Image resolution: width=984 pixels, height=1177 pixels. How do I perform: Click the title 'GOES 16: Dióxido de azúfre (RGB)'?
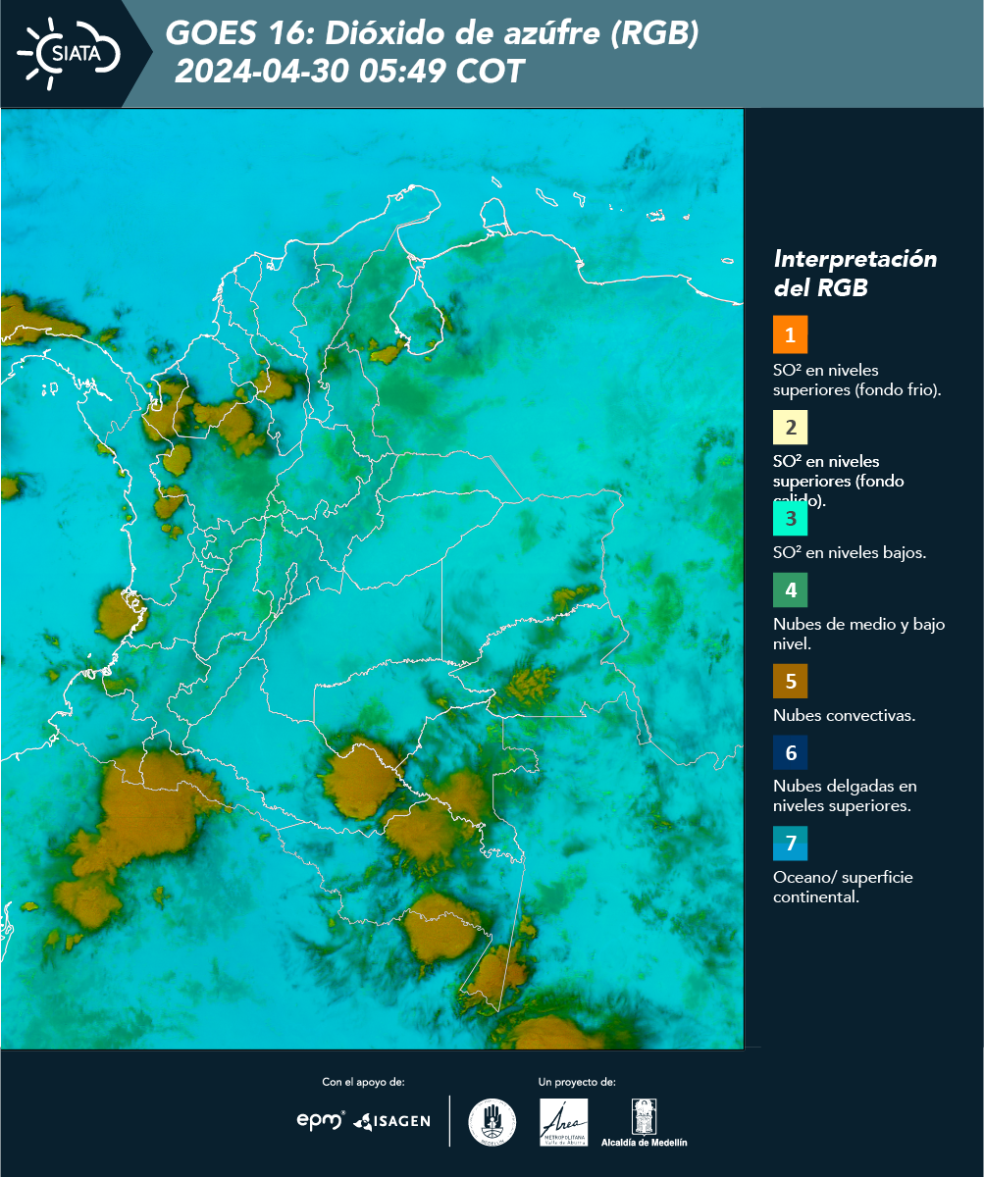coord(432,34)
